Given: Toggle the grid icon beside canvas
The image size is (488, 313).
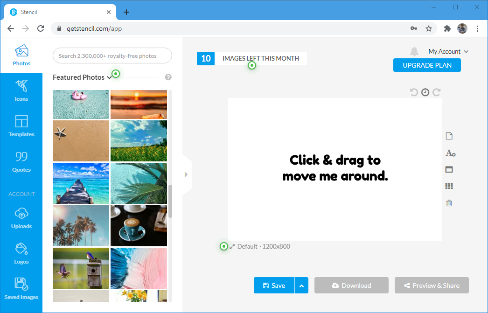Looking at the screenshot, I should pos(449,186).
